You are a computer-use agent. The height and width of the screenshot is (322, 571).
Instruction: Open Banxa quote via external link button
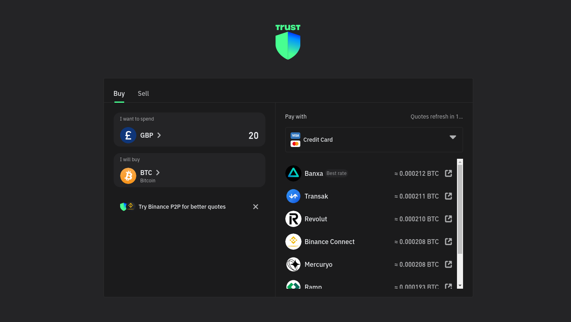(x=448, y=173)
